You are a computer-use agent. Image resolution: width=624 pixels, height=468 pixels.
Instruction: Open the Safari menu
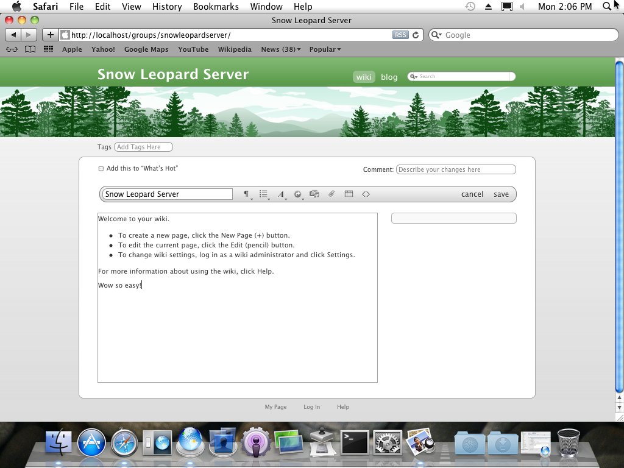click(x=45, y=6)
